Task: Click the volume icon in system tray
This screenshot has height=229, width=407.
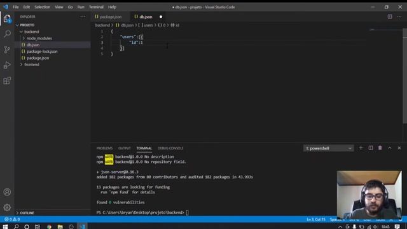Action: [375, 227]
